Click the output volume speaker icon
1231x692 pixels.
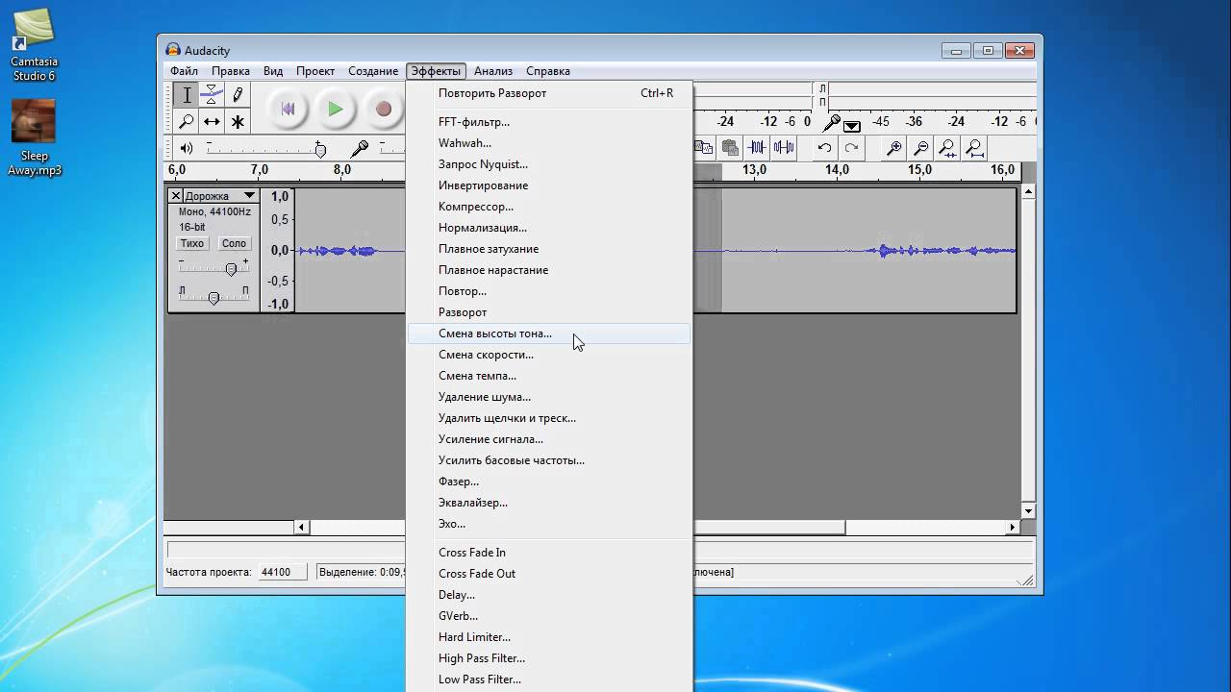click(x=186, y=148)
